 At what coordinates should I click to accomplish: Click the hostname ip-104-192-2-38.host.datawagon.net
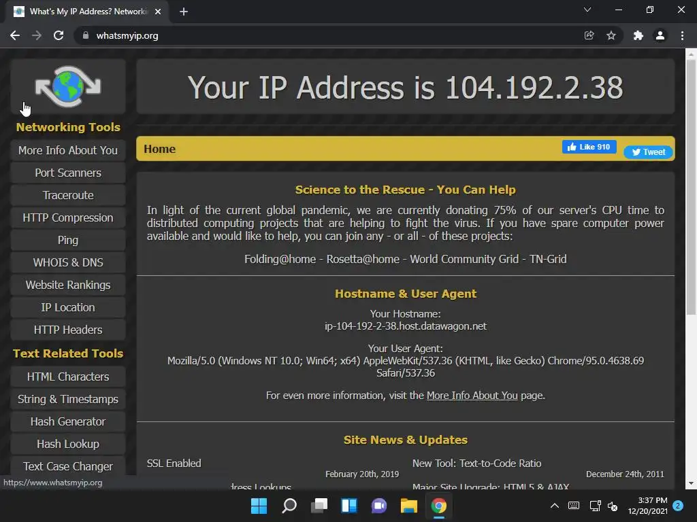point(406,326)
